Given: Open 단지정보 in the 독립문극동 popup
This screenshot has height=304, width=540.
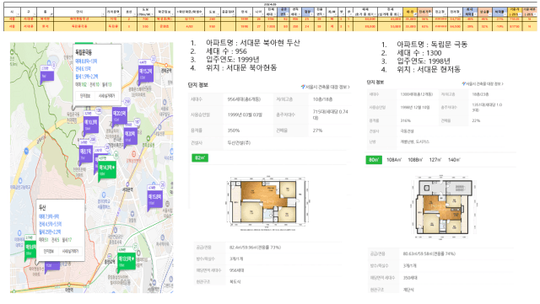Looking at the screenshot, I should click(85, 96).
